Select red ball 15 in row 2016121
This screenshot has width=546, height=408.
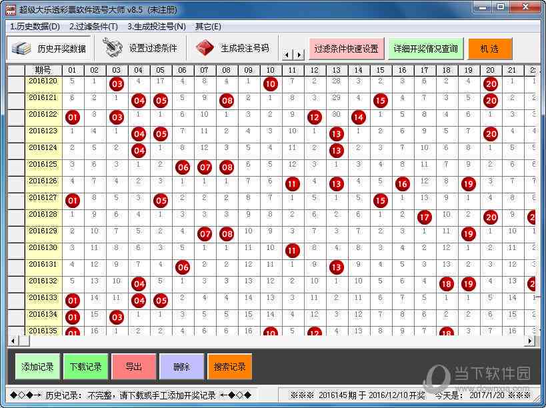(x=381, y=101)
